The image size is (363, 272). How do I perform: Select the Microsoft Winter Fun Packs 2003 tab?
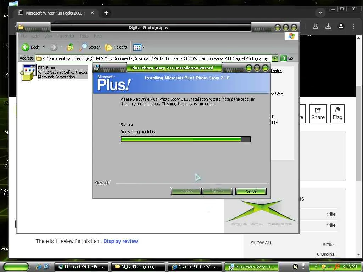pyautogui.click(x=55, y=13)
